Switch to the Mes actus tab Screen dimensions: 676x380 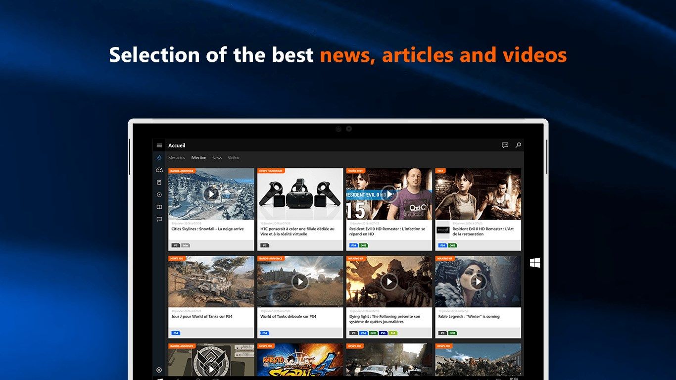tap(177, 158)
